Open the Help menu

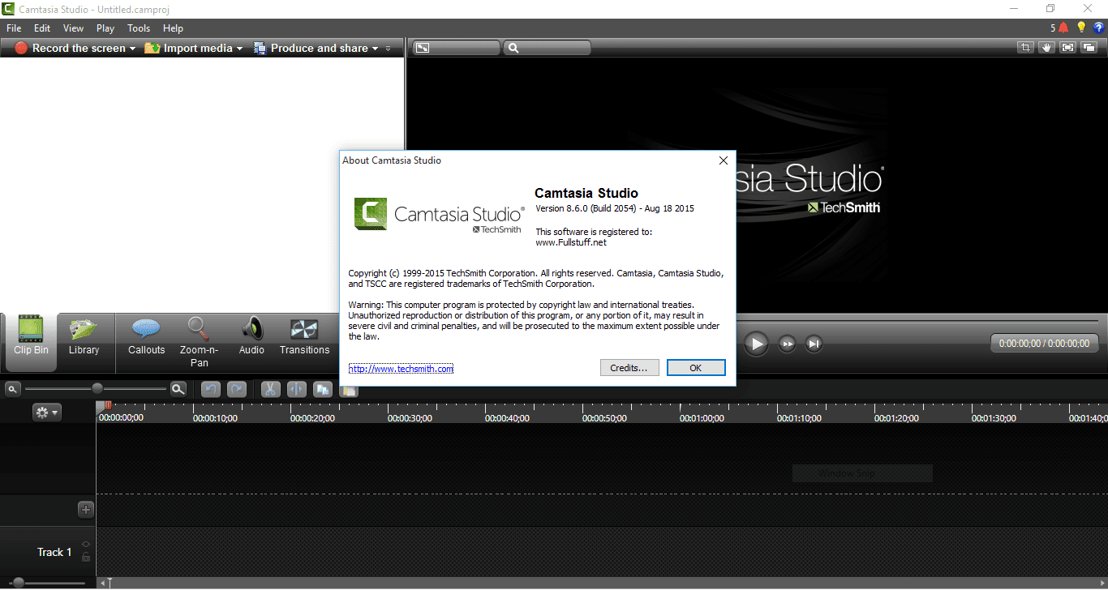(x=173, y=28)
